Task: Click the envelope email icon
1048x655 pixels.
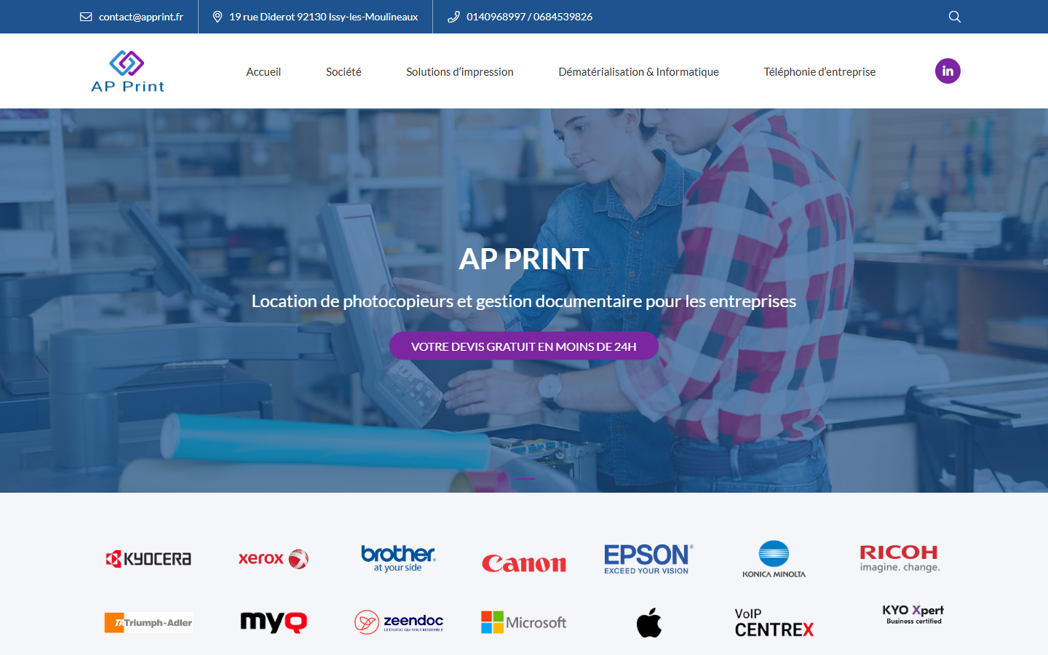Action: tap(86, 17)
